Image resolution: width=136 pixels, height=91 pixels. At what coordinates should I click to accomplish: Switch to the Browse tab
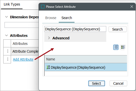pyautogui.click(x=51, y=18)
